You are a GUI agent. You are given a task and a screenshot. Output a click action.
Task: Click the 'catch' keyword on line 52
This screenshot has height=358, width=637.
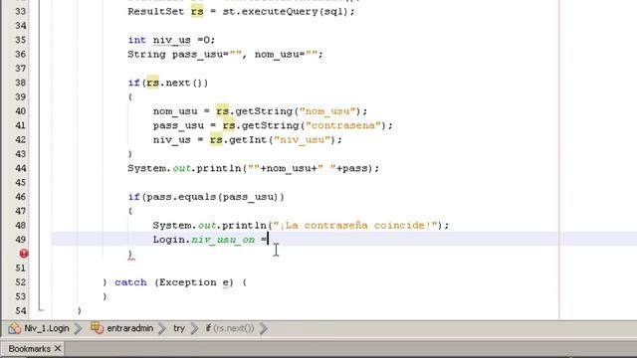130,282
